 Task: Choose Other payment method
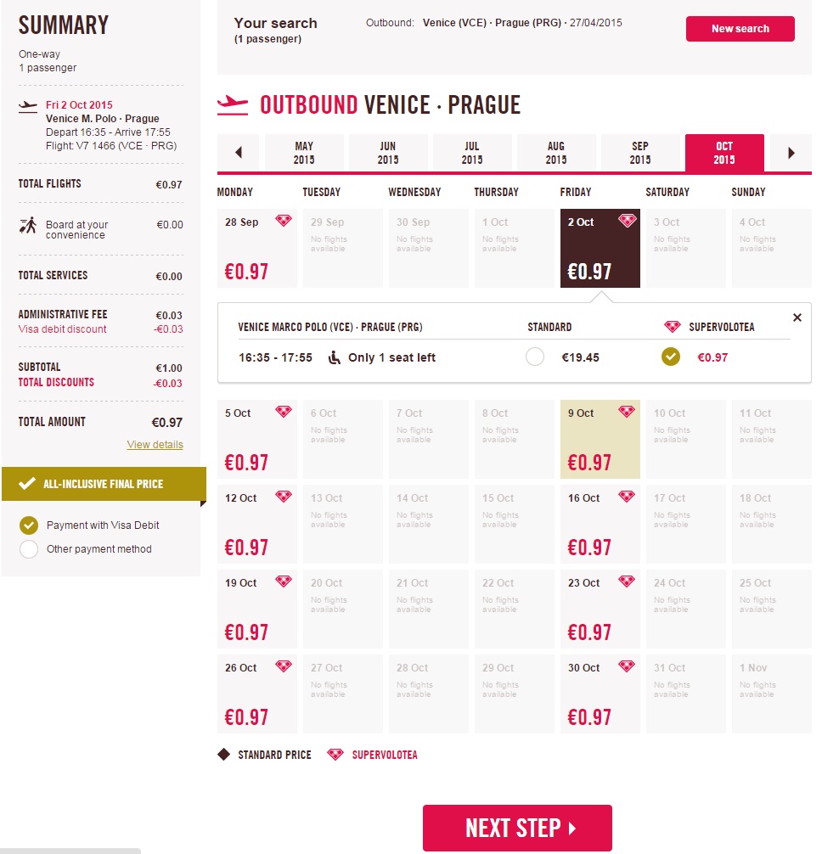(29, 549)
